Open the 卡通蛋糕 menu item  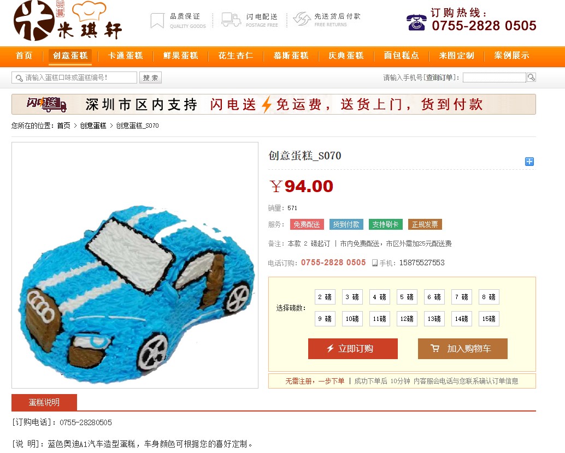tap(125, 56)
